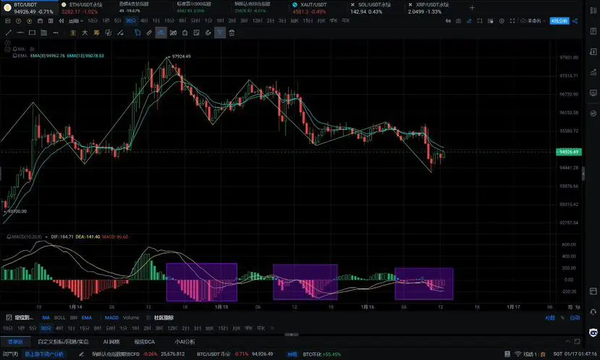This screenshot has height=360, width=600.
Task: Toggle BBI indicator in bottom bar
Action: pyautogui.click(x=74, y=317)
